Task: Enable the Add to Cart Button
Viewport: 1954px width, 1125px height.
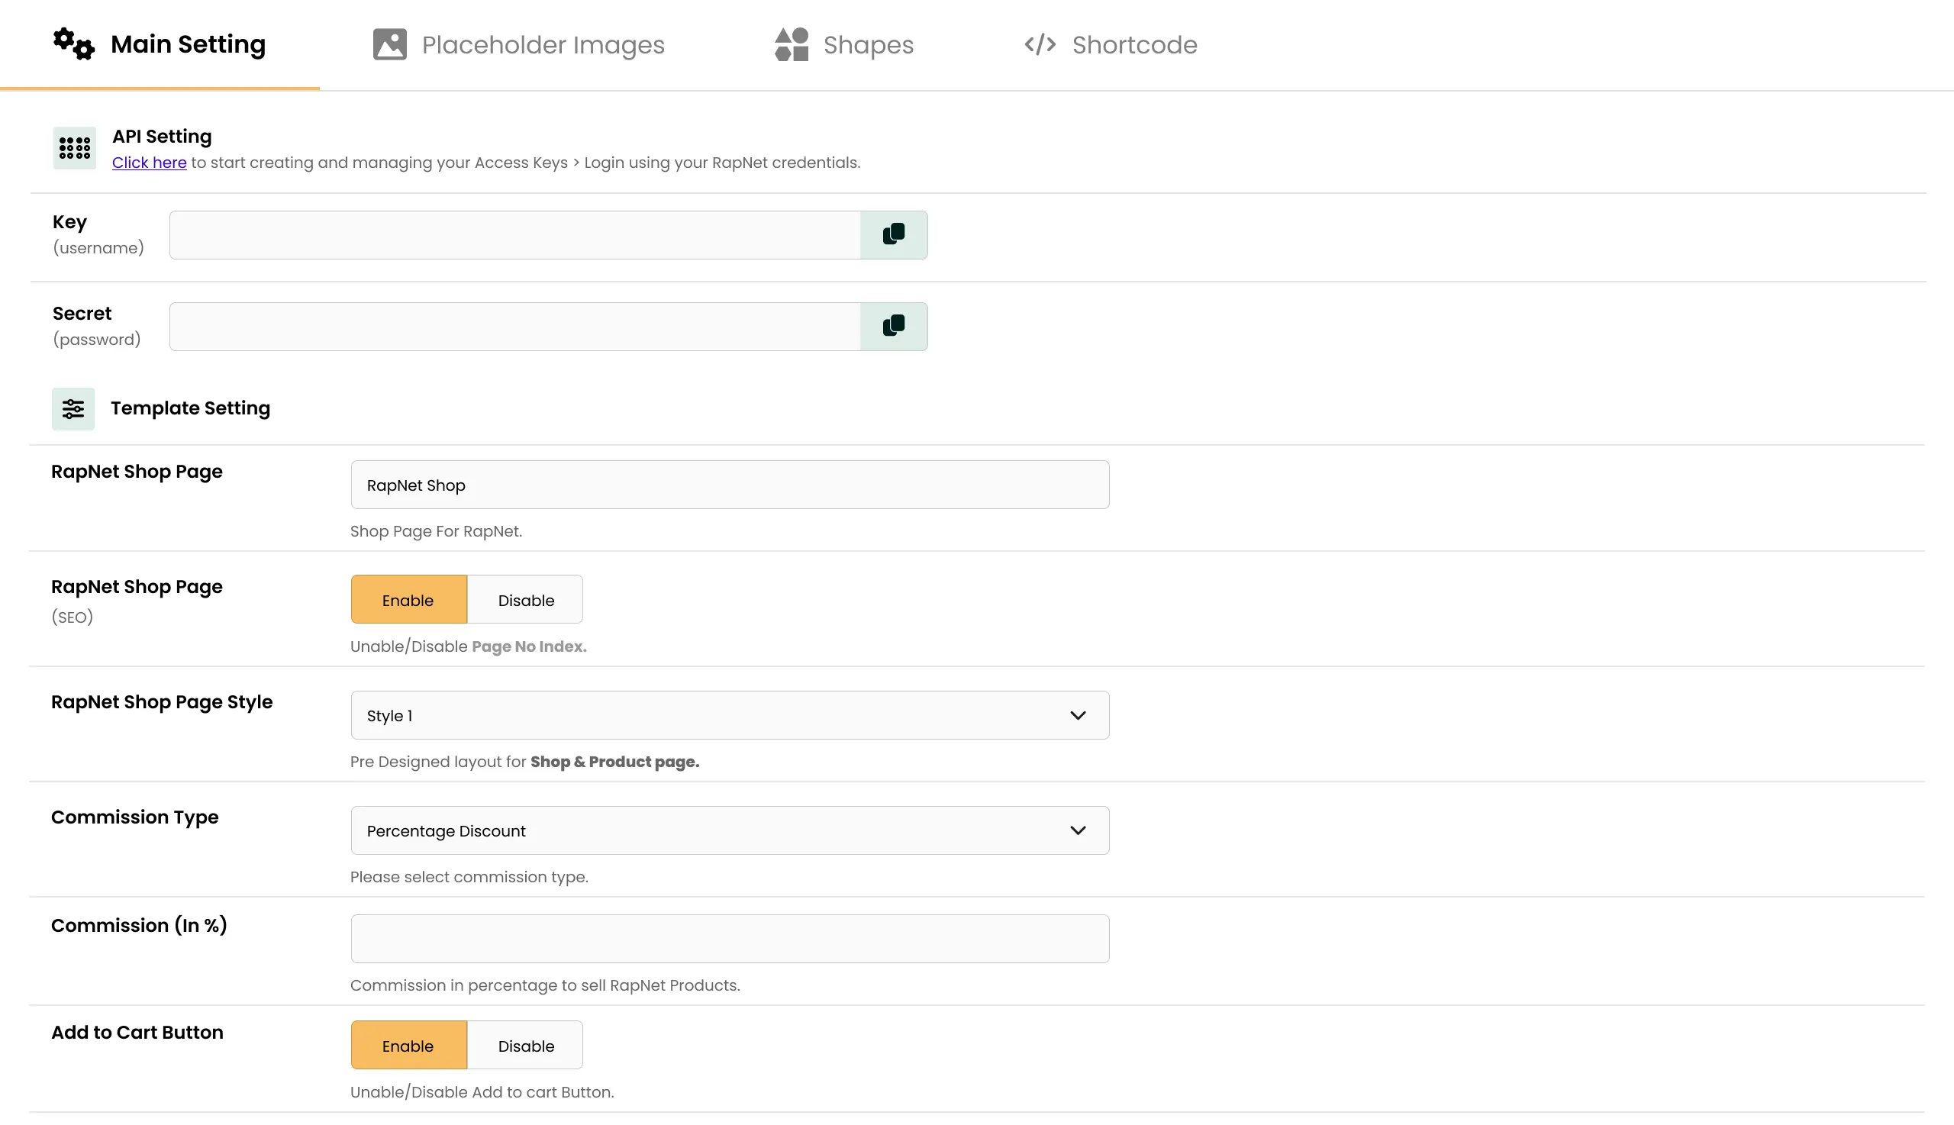Action: 408,1045
